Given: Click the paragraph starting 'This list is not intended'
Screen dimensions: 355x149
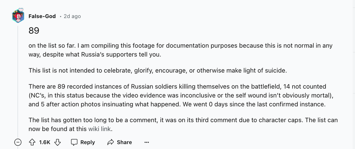Looking at the screenshot, I should point(157,71).
